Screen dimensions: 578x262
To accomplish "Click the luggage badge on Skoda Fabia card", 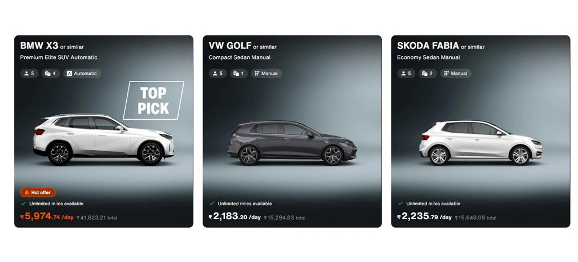I will (x=428, y=74).
